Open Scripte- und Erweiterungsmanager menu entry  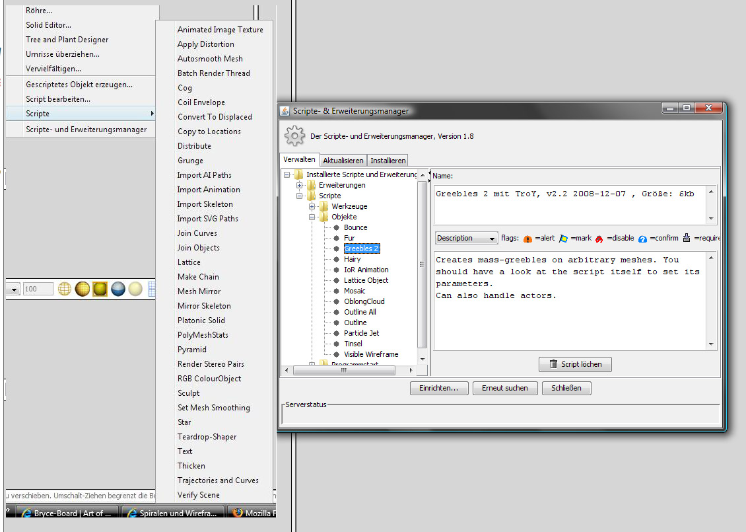pyautogui.click(x=86, y=130)
